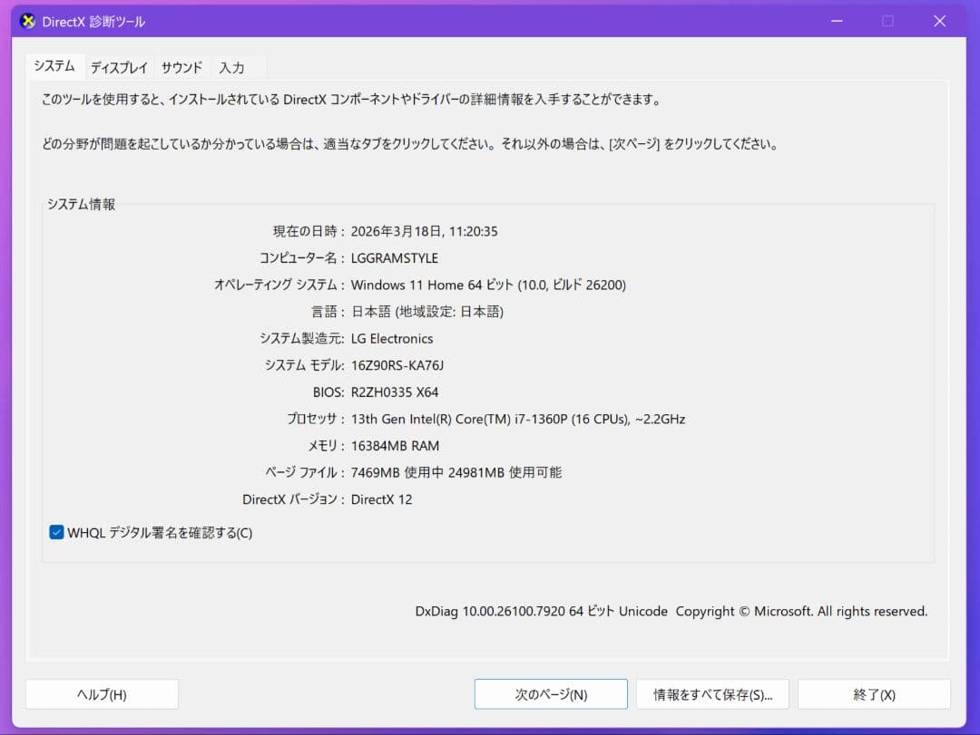
Task: Click the 終了(X) button
Action: pos(874,694)
